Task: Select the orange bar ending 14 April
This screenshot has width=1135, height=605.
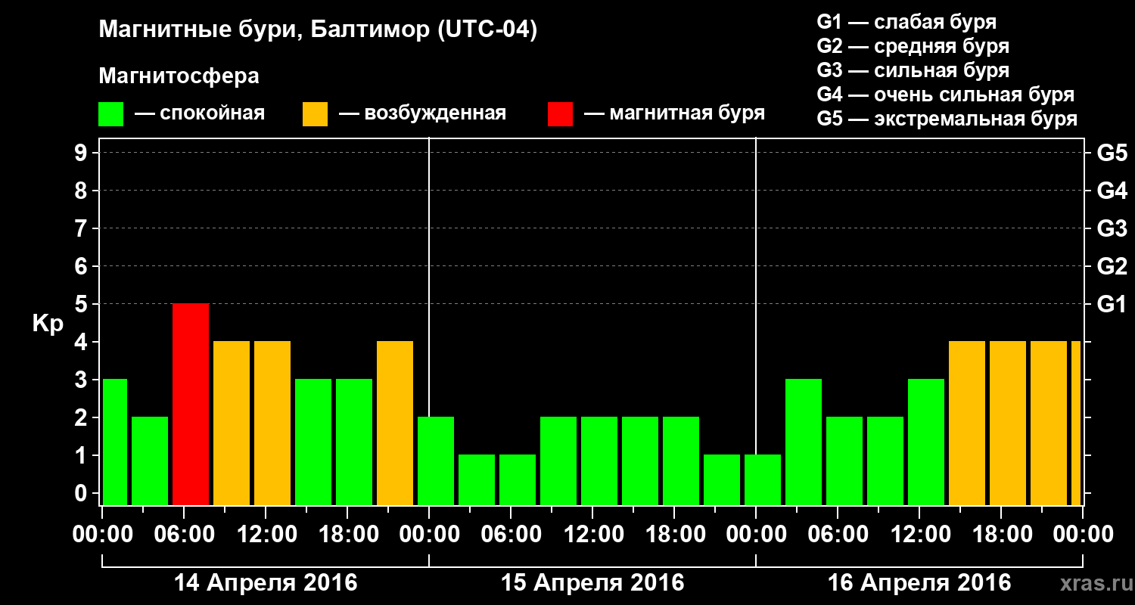Action: pyautogui.click(x=395, y=423)
